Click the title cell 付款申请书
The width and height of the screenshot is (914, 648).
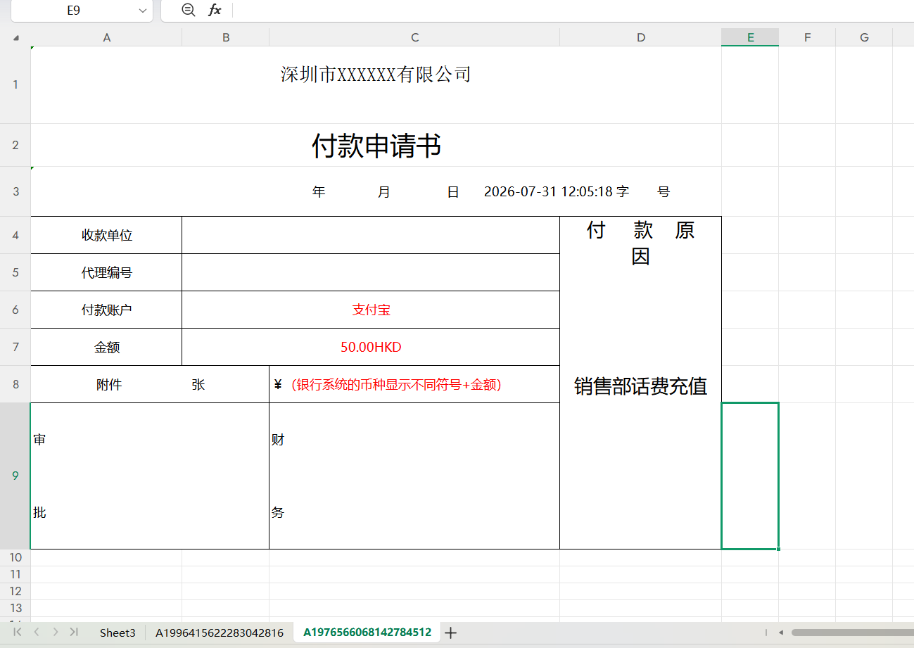376,146
